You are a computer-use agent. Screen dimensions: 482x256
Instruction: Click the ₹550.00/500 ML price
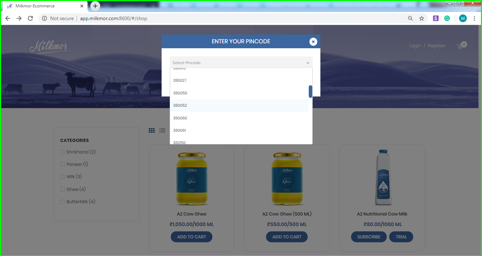(287, 224)
